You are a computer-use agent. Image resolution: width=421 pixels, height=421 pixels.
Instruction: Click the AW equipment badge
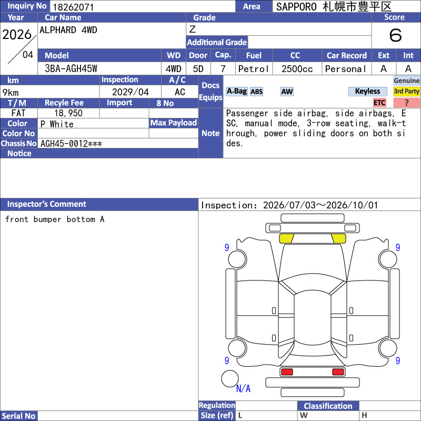287,92
